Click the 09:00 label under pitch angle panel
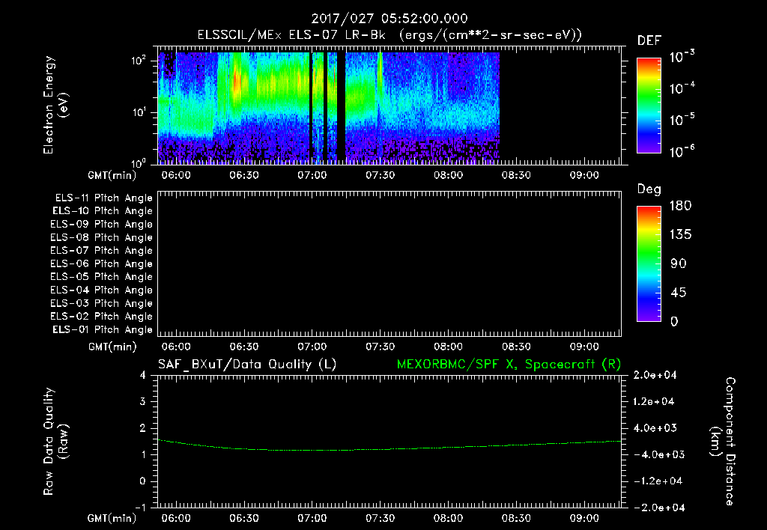 pos(584,347)
